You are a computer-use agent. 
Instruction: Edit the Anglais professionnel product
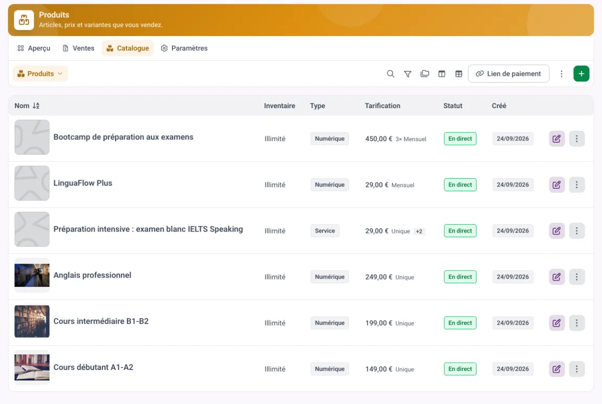click(x=557, y=277)
